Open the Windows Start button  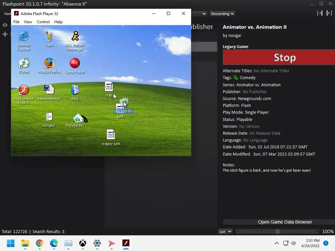tap(11, 243)
